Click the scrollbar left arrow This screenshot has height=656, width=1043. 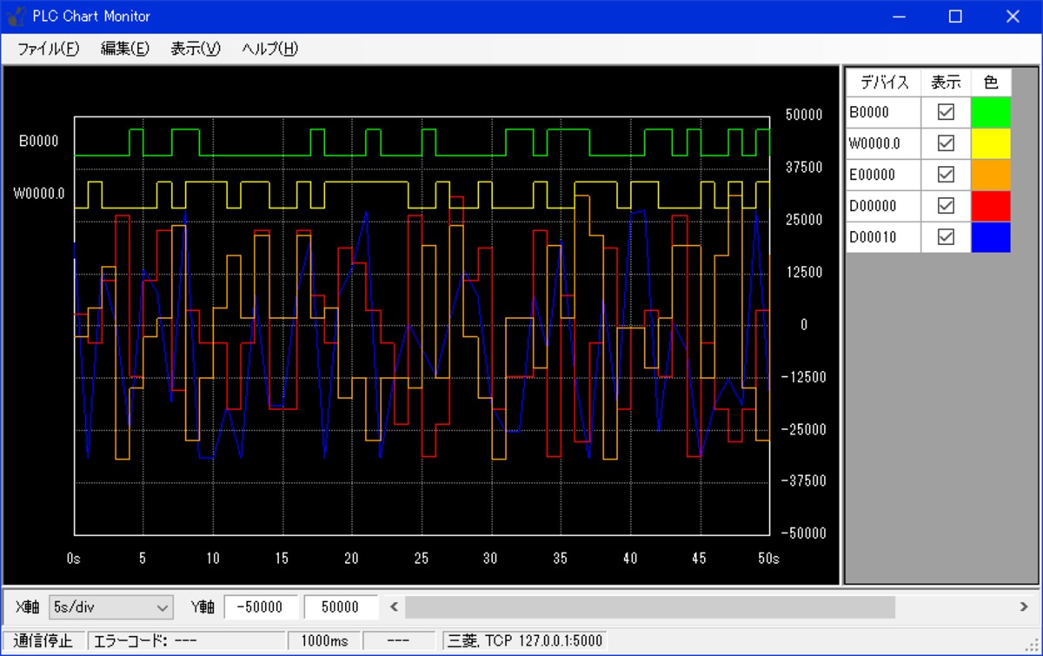[x=395, y=606]
